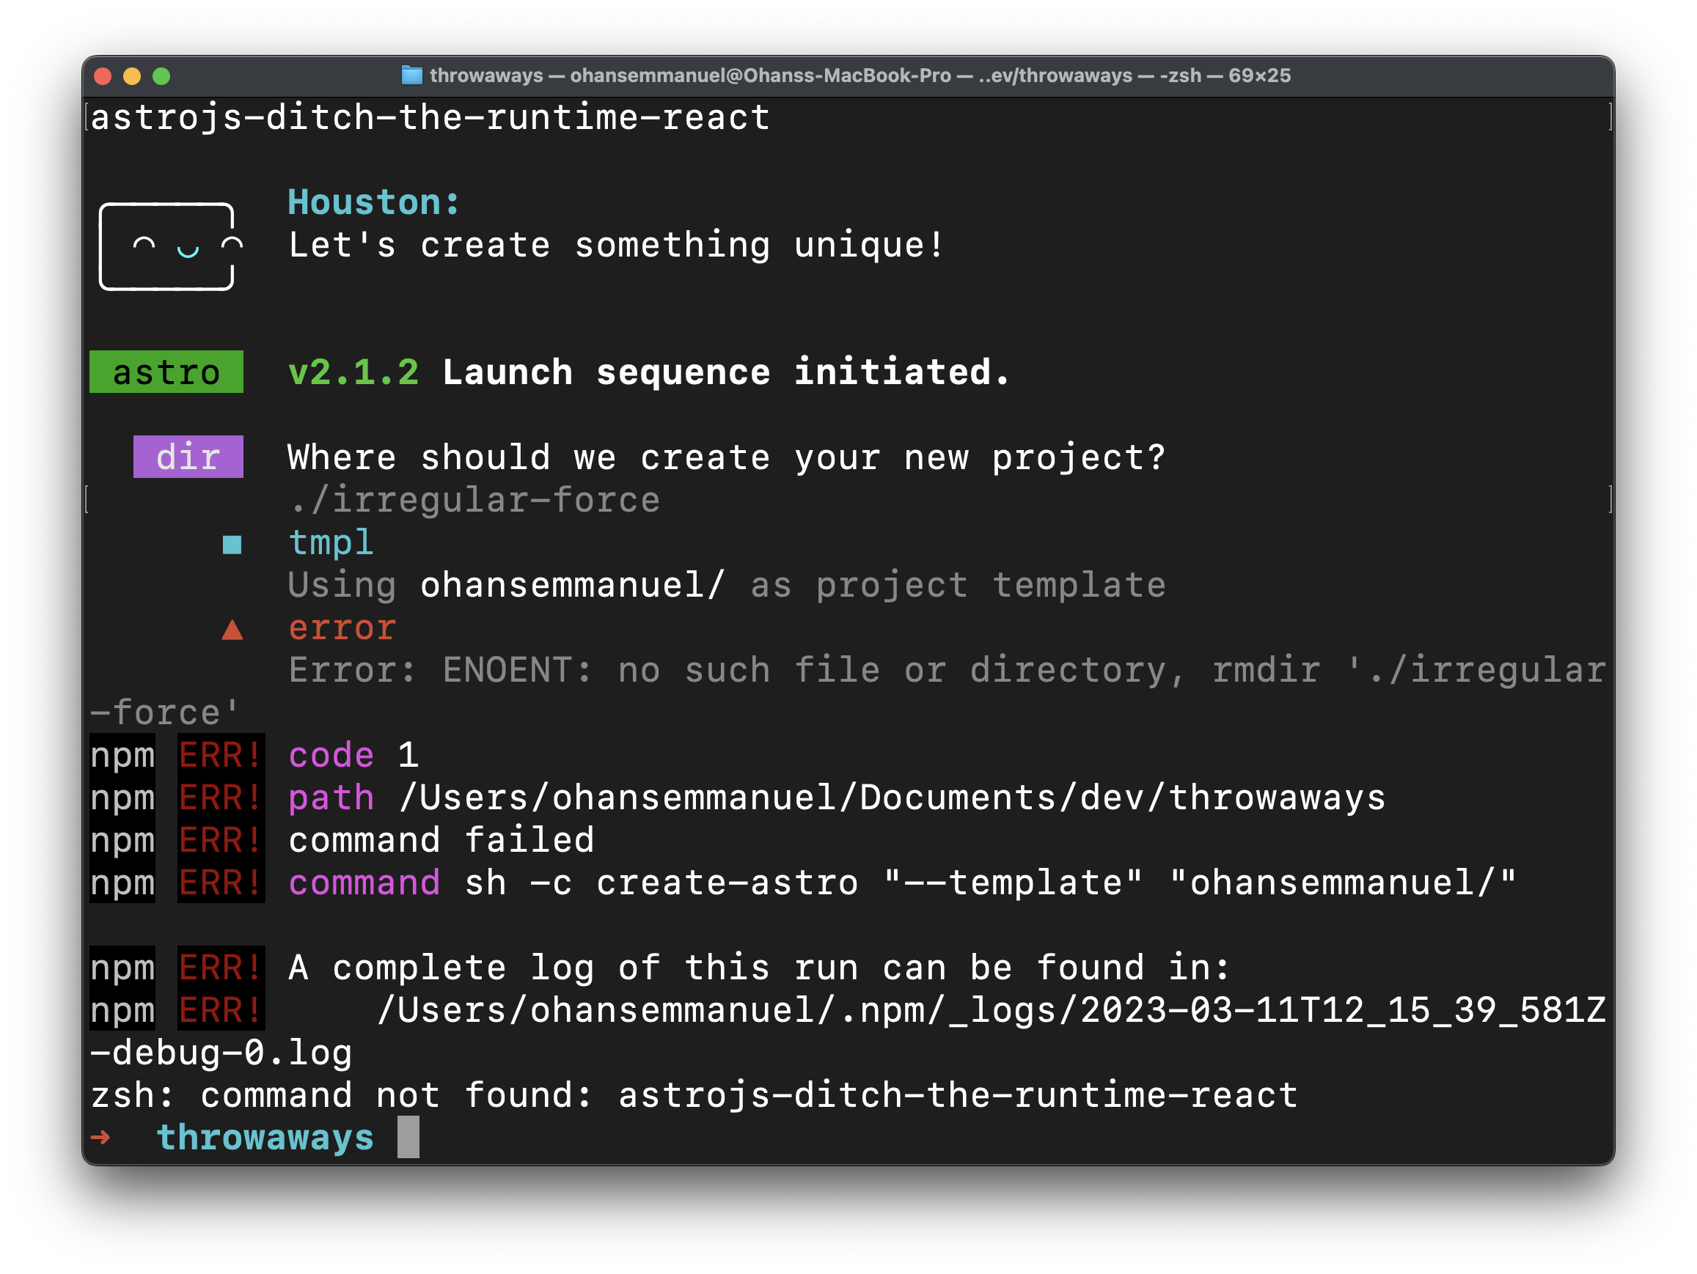
Task: Click the Houston face ASCII icon
Action: pos(170,246)
